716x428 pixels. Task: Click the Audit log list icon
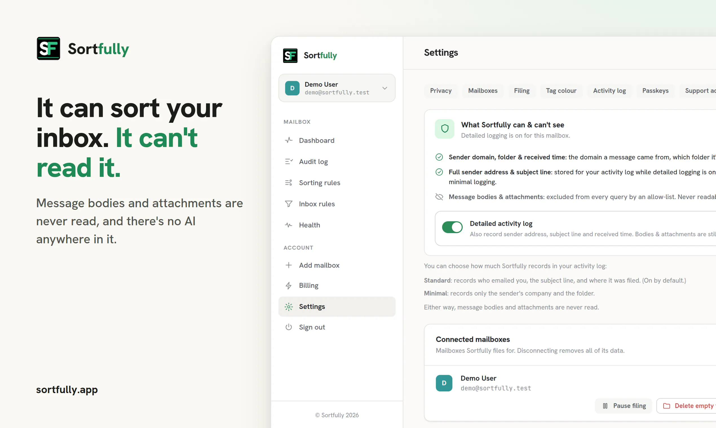coord(288,162)
